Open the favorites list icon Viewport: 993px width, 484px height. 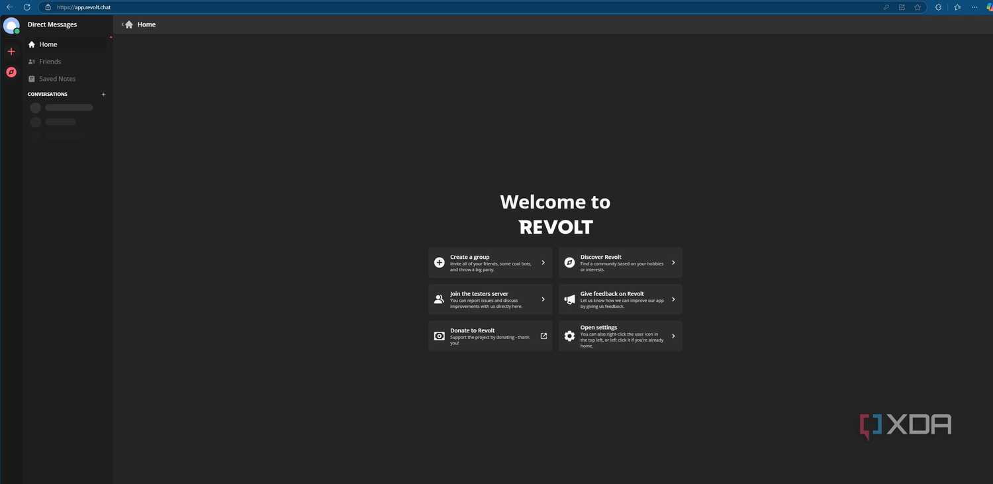(x=957, y=7)
